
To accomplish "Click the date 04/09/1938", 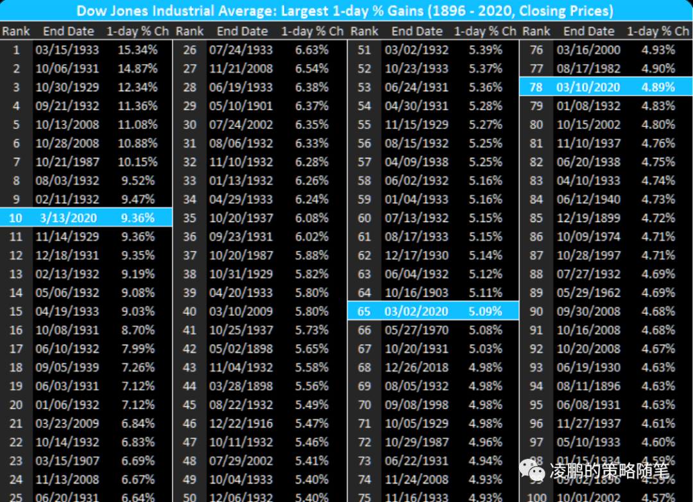I will pyautogui.click(x=416, y=162).
